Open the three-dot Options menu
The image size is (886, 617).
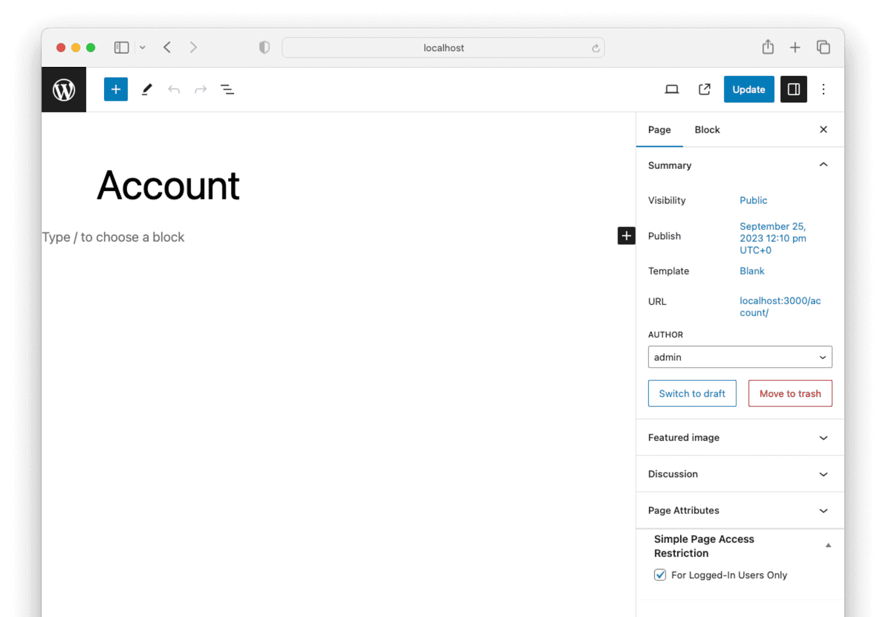pos(823,90)
